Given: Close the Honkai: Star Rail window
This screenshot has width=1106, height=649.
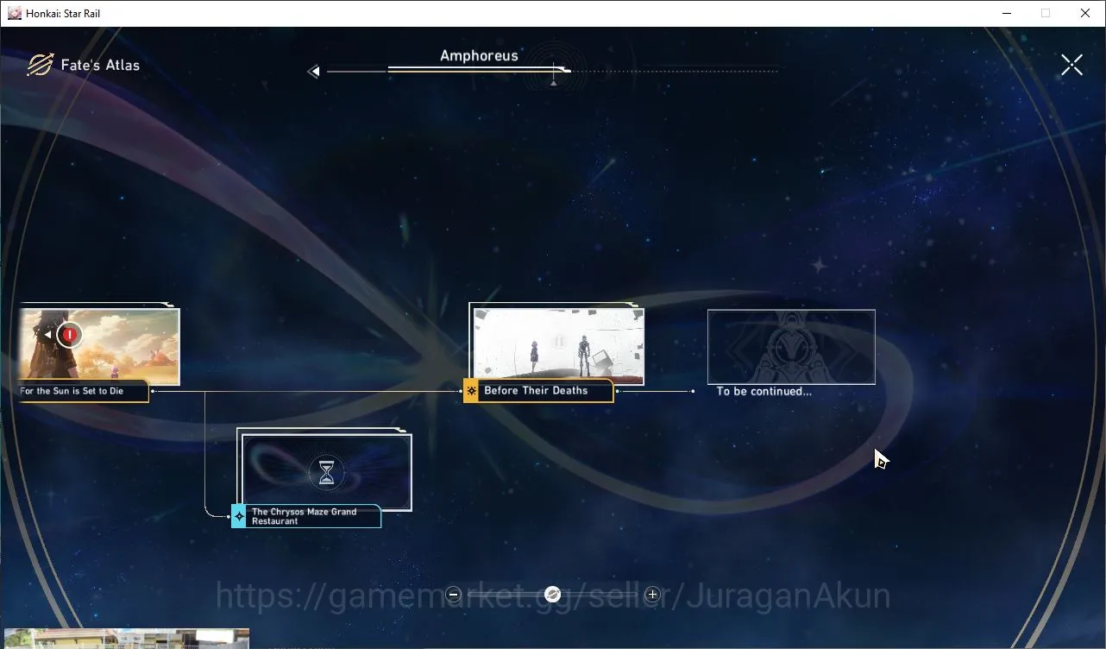Looking at the screenshot, I should pyautogui.click(x=1085, y=13).
